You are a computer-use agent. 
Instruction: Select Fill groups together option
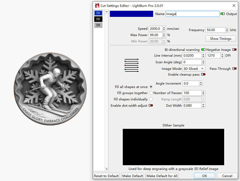coord(151,93)
